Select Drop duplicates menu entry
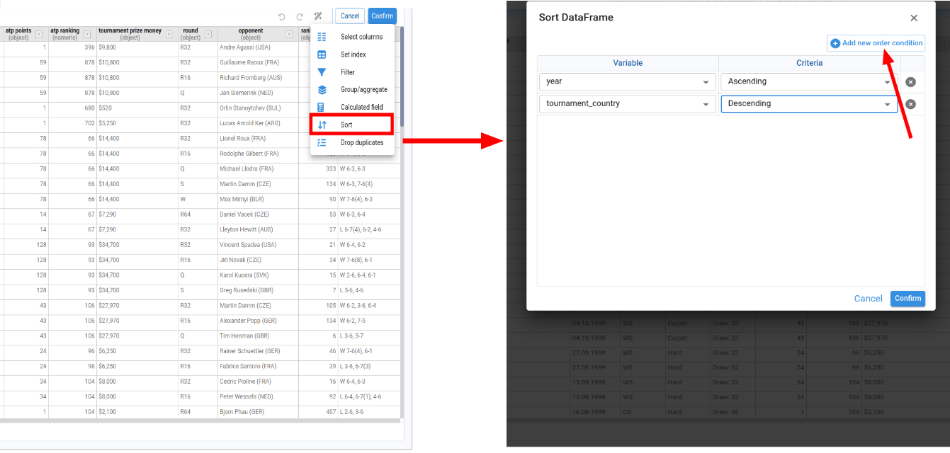Image resolution: width=950 pixels, height=453 pixels. (361, 142)
